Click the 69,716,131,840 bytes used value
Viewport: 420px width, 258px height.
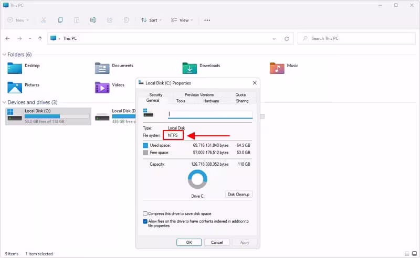point(211,145)
